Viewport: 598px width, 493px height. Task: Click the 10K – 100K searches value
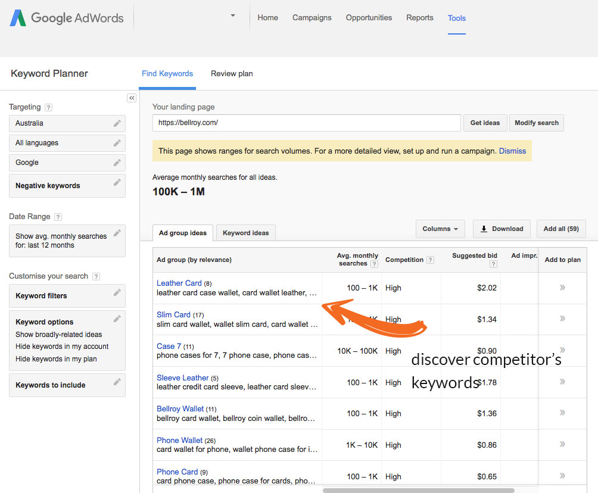coord(357,351)
